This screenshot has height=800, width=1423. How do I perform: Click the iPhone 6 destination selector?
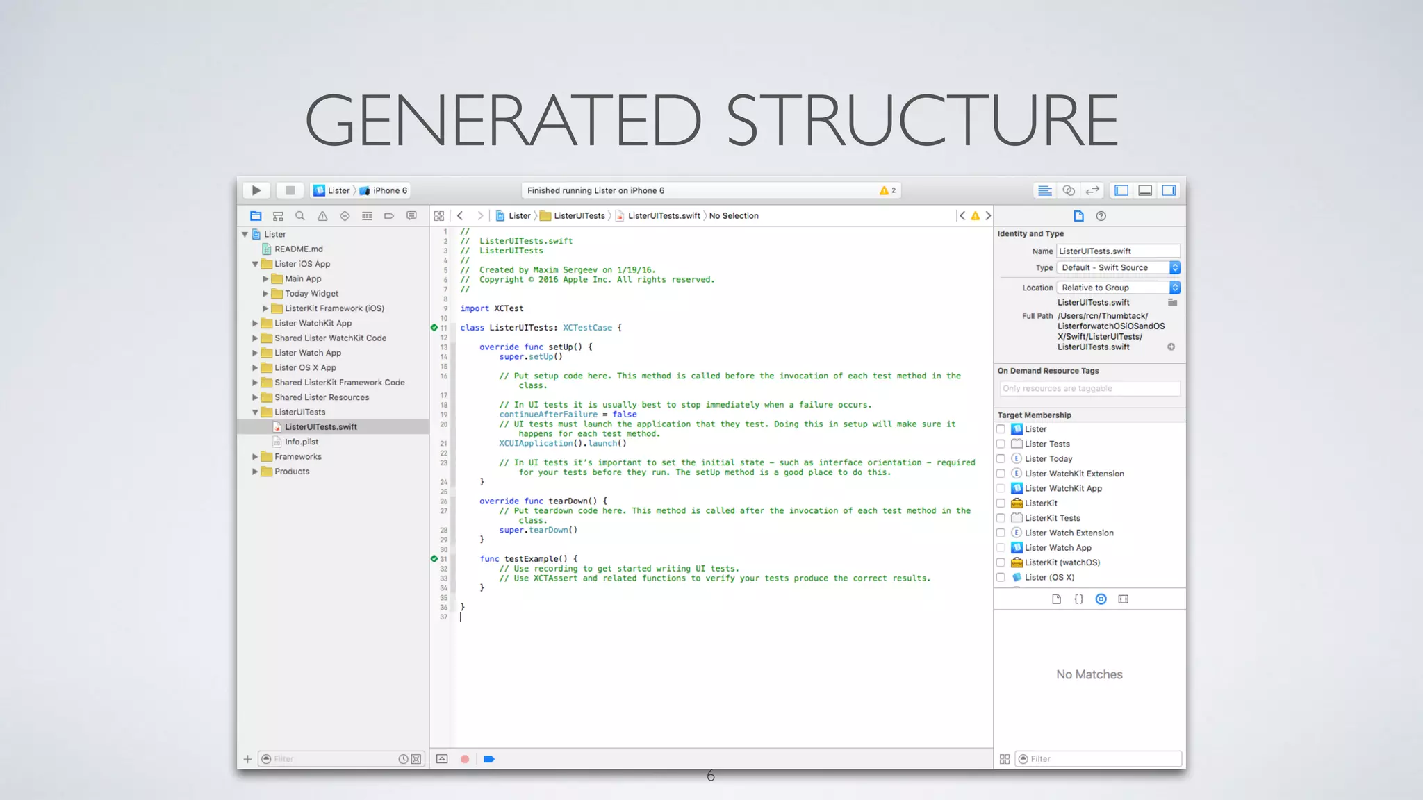click(x=383, y=190)
